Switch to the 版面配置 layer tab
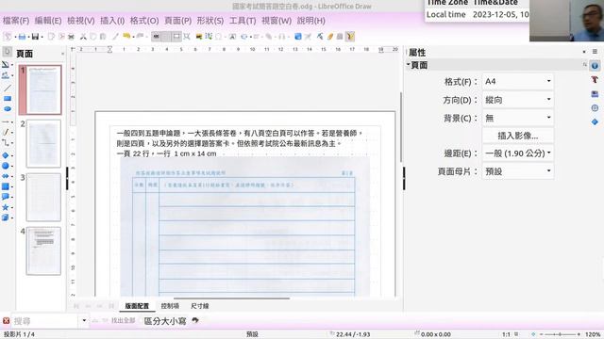Image resolution: width=604 pixels, height=339 pixels. point(137,306)
